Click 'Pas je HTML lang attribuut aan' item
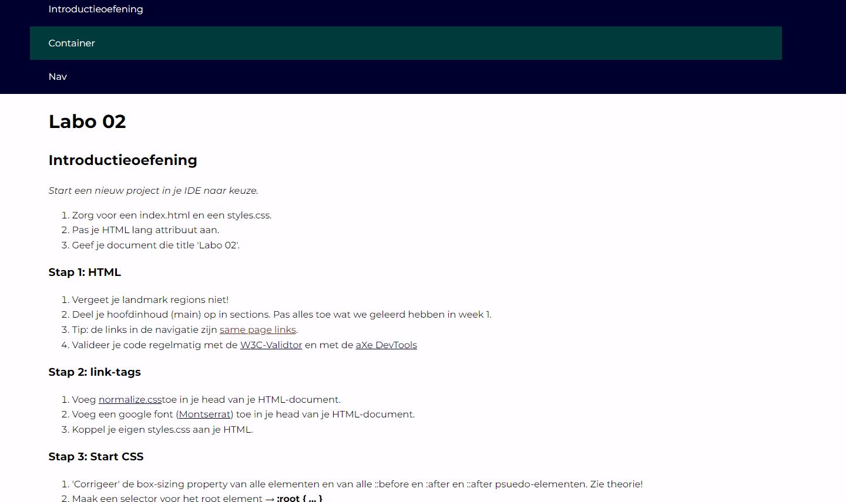This screenshot has height=502, width=846. point(146,230)
